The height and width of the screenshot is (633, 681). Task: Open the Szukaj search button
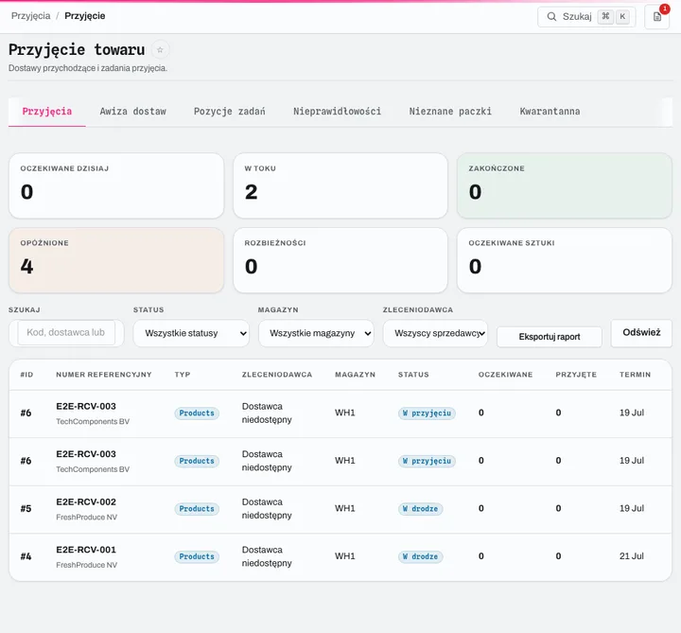pyautogui.click(x=586, y=16)
